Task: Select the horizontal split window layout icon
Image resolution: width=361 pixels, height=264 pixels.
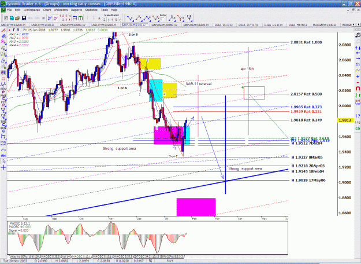Action: pos(75,18)
